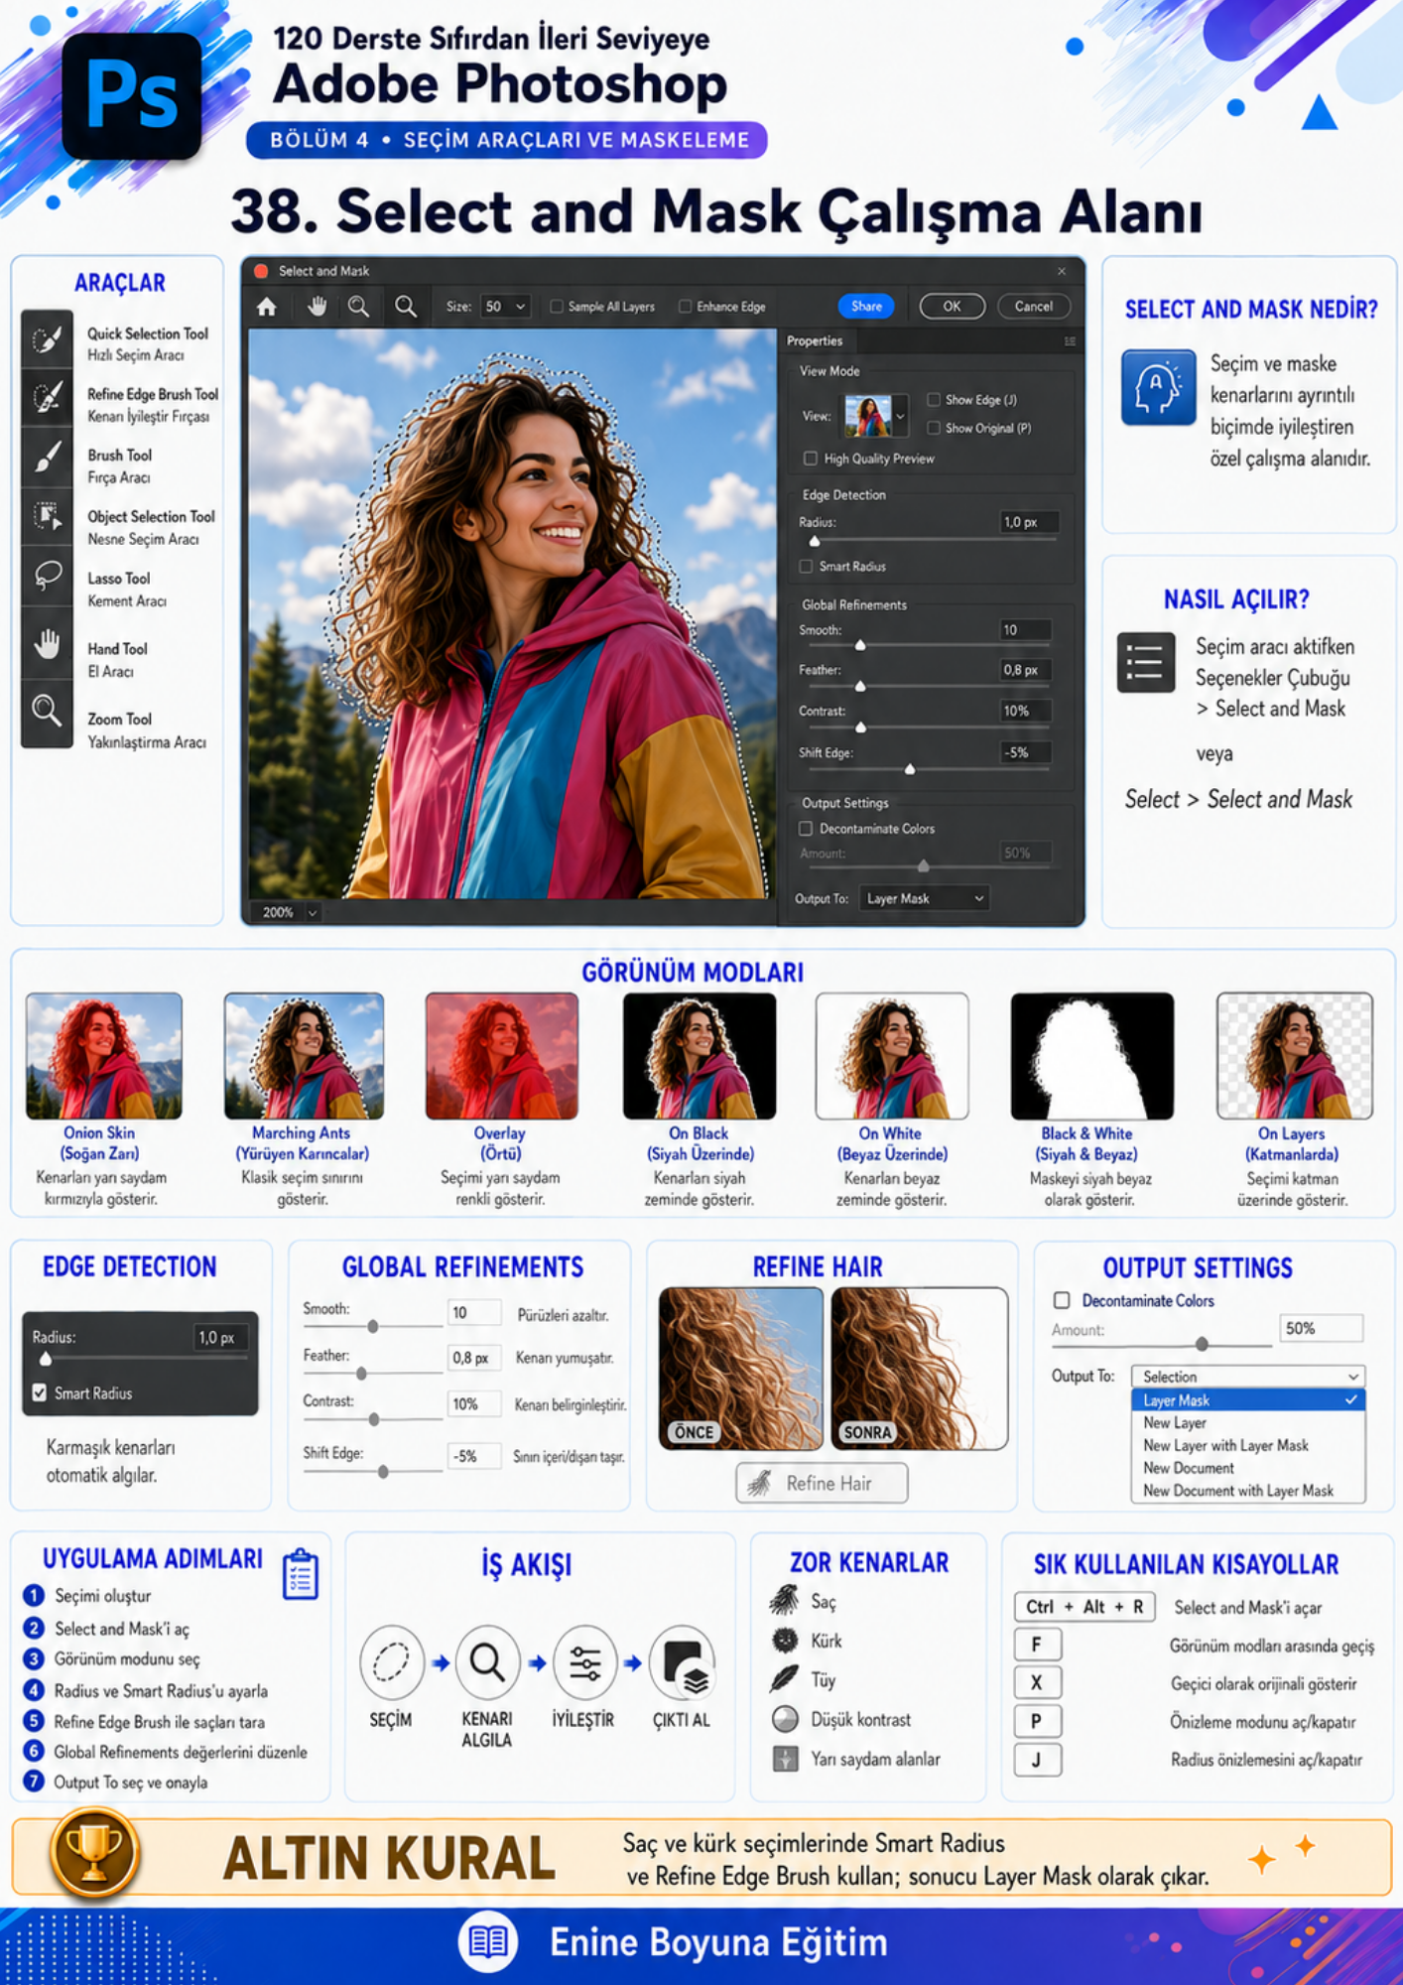Click the Smooth slider in Global Refinements panel
This screenshot has width=1403, height=1985.
(x=373, y=1326)
